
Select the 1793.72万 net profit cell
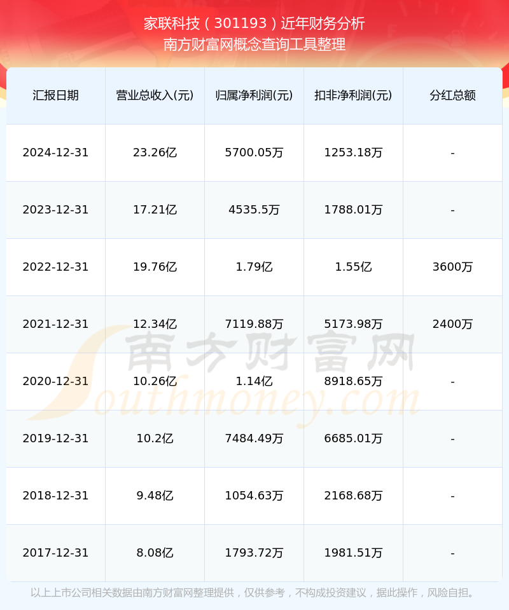coord(254,553)
